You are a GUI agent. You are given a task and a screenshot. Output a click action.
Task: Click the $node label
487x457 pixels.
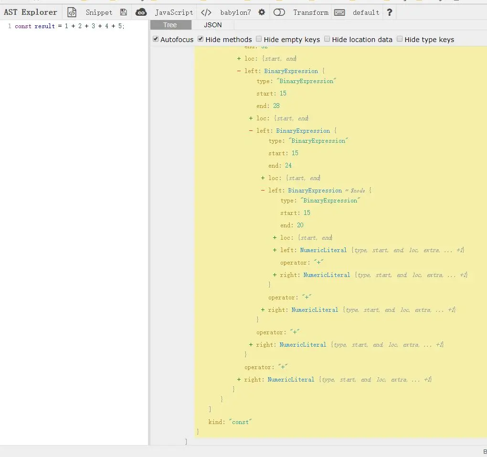tap(358, 191)
